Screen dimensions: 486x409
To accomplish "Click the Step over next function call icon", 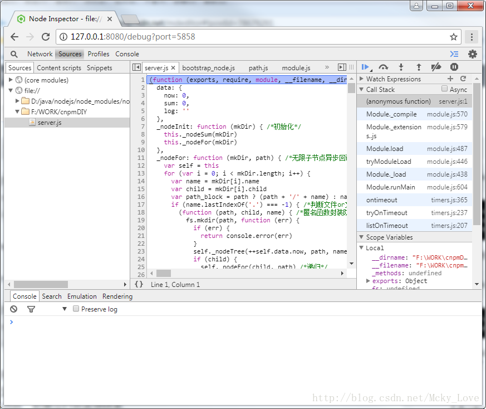I will 384,67.
